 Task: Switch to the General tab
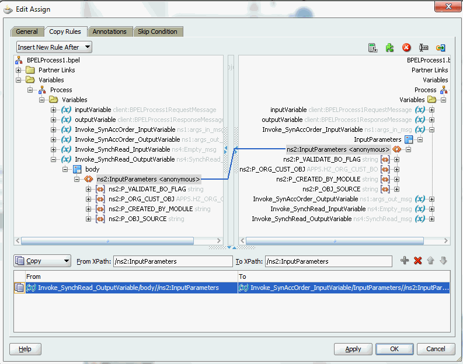27,32
